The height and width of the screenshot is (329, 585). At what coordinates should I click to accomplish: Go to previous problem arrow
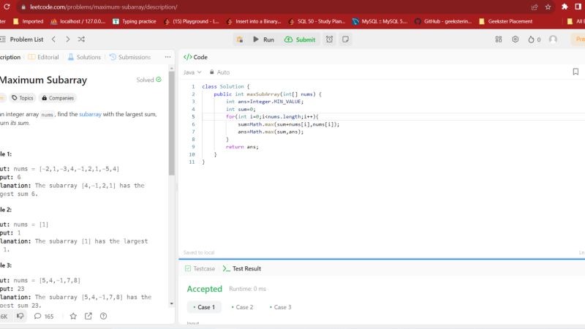[53, 39]
